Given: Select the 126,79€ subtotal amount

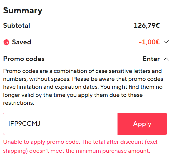Looking at the screenshot, I should coord(147,26).
